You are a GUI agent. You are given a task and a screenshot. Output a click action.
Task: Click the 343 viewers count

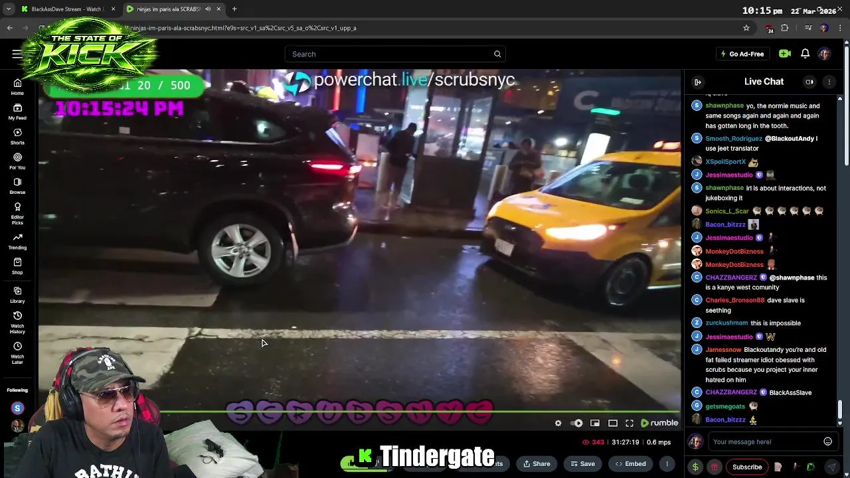tap(593, 442)
